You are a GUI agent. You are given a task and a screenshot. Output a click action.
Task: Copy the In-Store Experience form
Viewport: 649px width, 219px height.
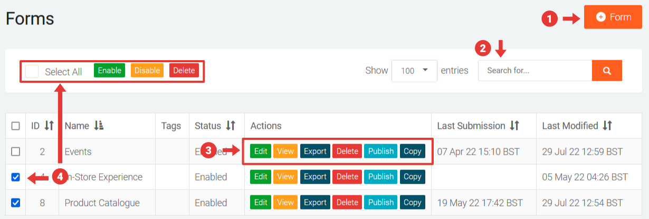click(412, 177)
